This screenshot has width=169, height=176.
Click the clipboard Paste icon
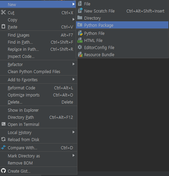pyautogui.click(x=3, y=26)
